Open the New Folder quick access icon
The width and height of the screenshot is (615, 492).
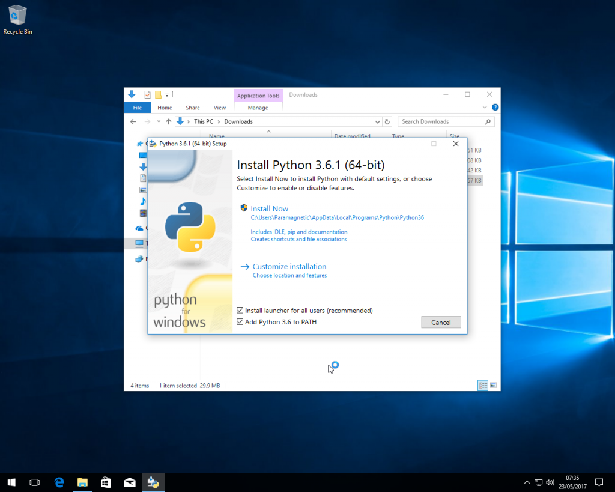157,94
